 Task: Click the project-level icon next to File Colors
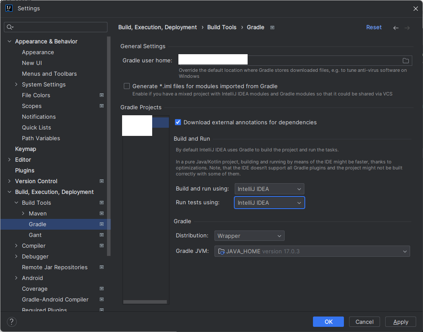[x=102, y=95]
